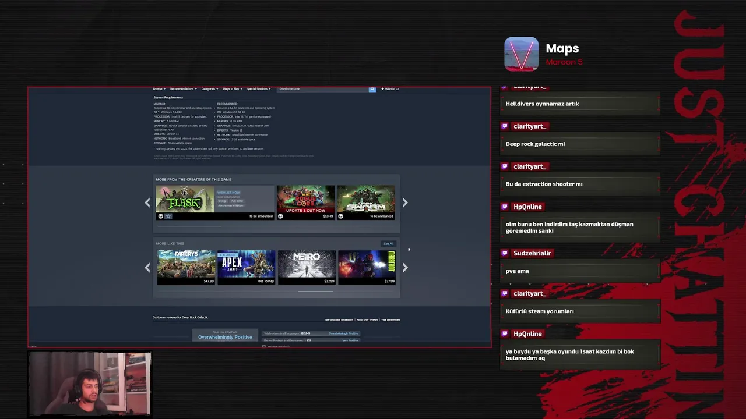Image resolution: width=746 pixels, height=419 pixels.
Task: Click the developer logo icon under Rogue Core
Action: pyautogui.click(x=280, y=216)
